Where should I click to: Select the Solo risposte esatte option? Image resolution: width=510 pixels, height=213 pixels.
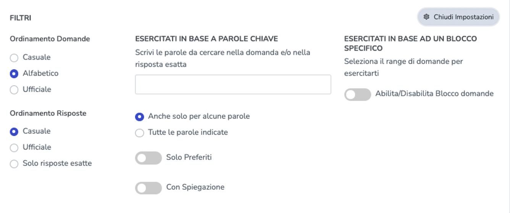14,164
